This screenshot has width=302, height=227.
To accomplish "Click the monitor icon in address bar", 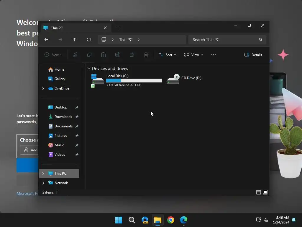I will click(104, 40).
